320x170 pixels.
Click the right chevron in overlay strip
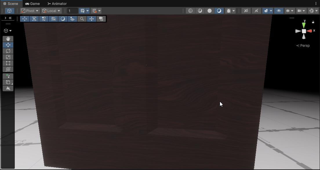coord(5,18)
